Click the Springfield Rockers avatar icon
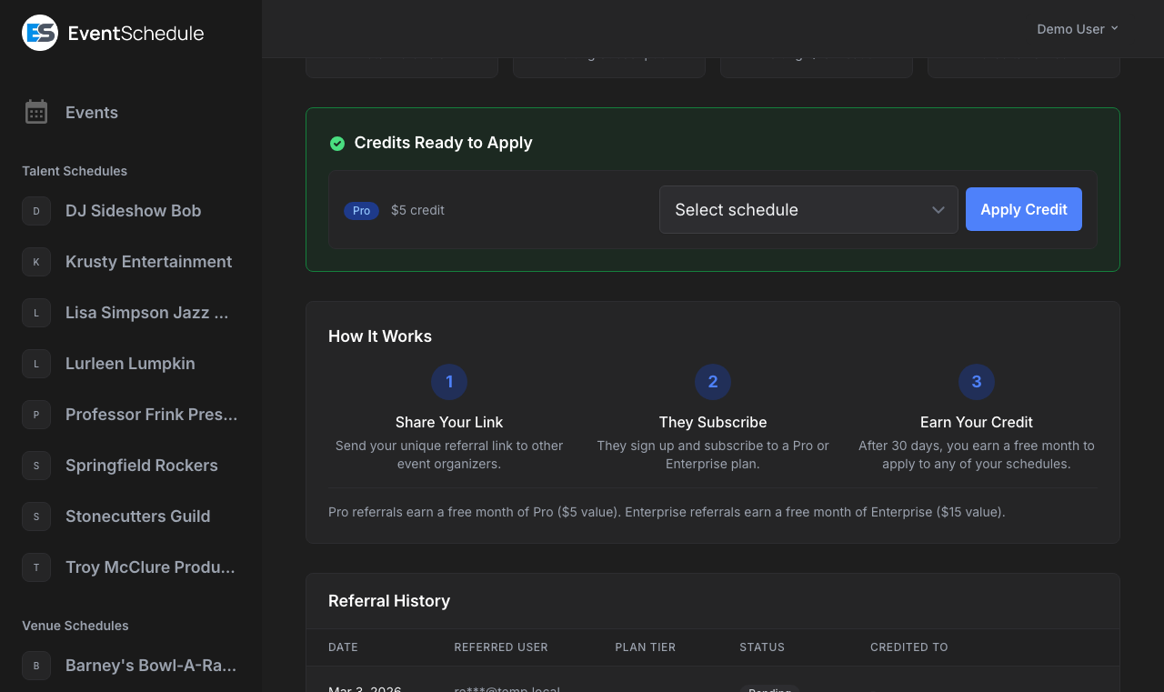Viewport: 1164px width, 692px height. (x=35, y=466)
